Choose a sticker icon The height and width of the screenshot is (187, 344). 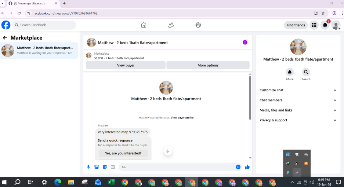click(x=105, y=167)
